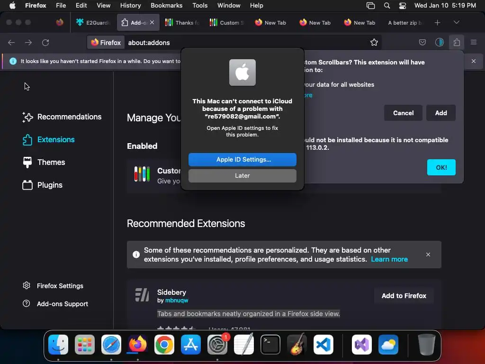The width and height of the screenshot is (485, 364).
Task: Switch to the E2Guardian tab
Action: (94, 23)
